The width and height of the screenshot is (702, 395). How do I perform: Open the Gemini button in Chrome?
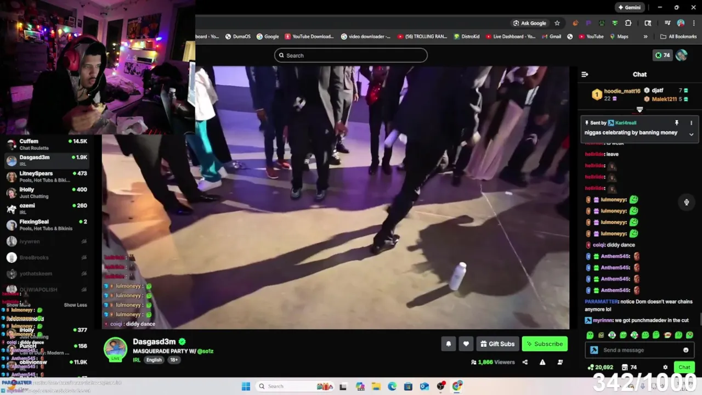(629, 8)
